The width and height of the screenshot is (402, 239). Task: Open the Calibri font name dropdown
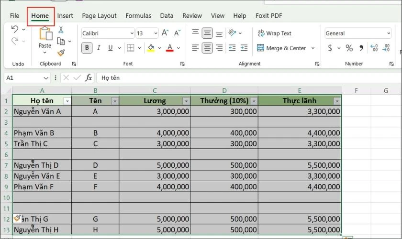(x=132, y=33)
